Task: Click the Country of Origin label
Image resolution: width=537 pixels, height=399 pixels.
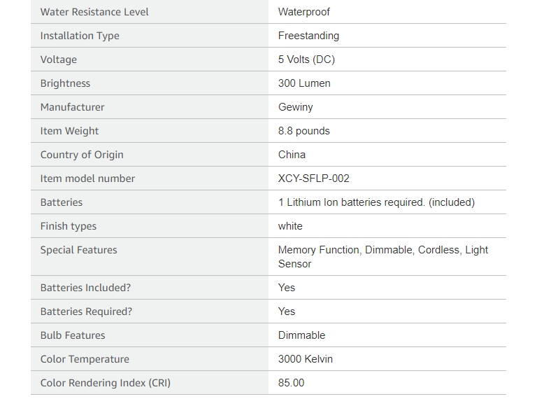Action: point(82,155)
